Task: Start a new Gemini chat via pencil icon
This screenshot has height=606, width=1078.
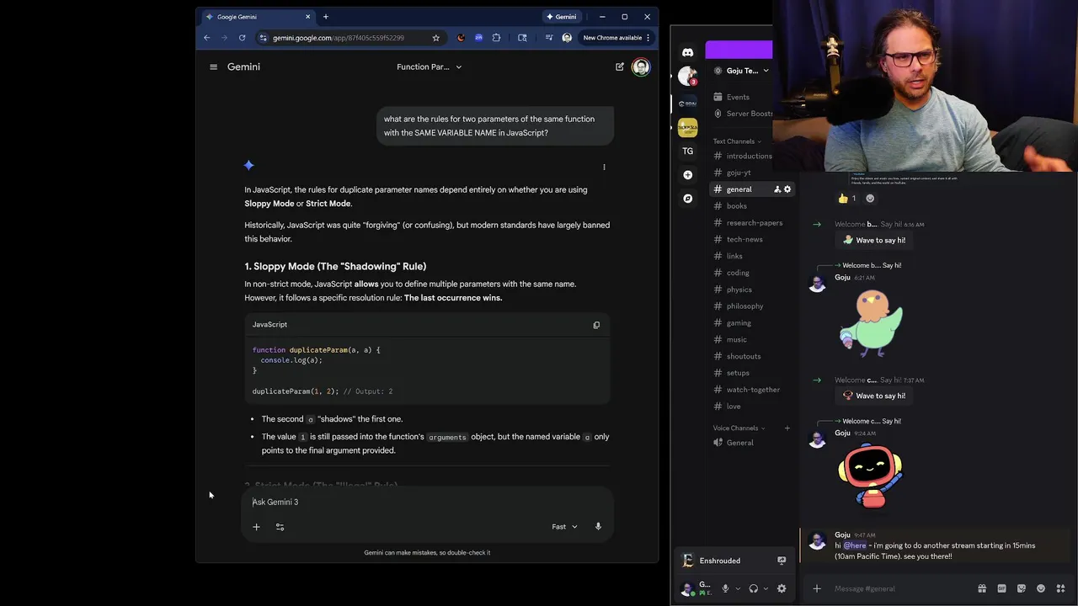Action: tap(620, 66)
